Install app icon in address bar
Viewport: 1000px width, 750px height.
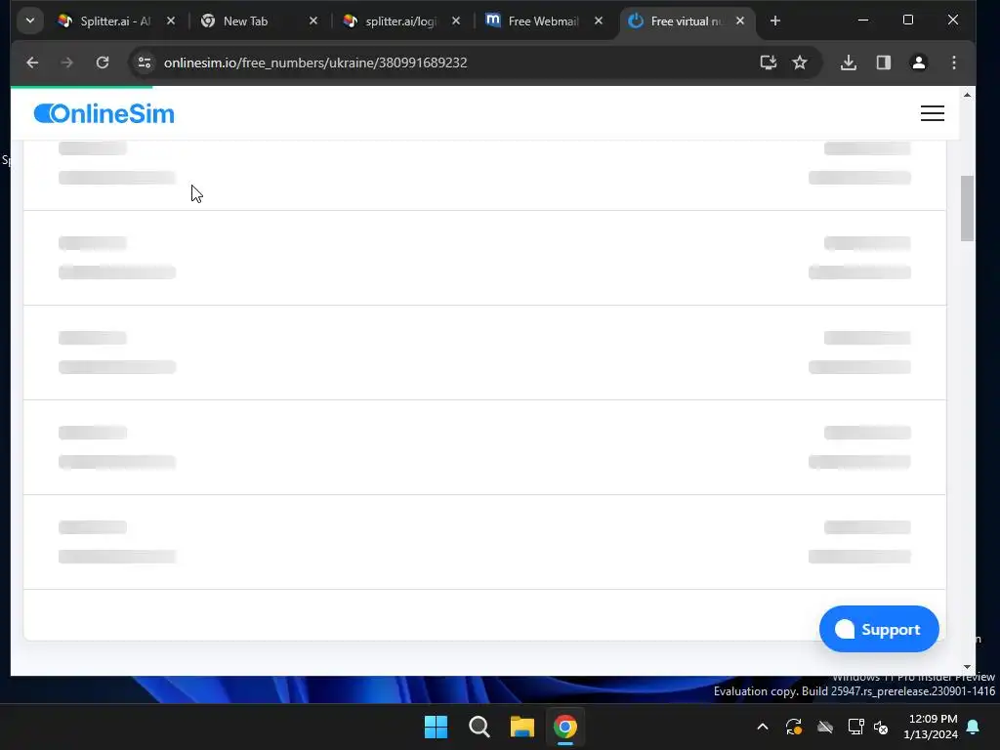(769, 62)
